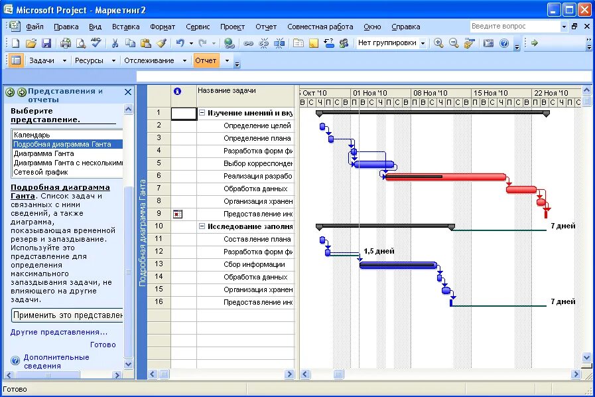Click the Zoom In magnifier
The width and height of the screenshot is (595, 397).
point(438,43)
